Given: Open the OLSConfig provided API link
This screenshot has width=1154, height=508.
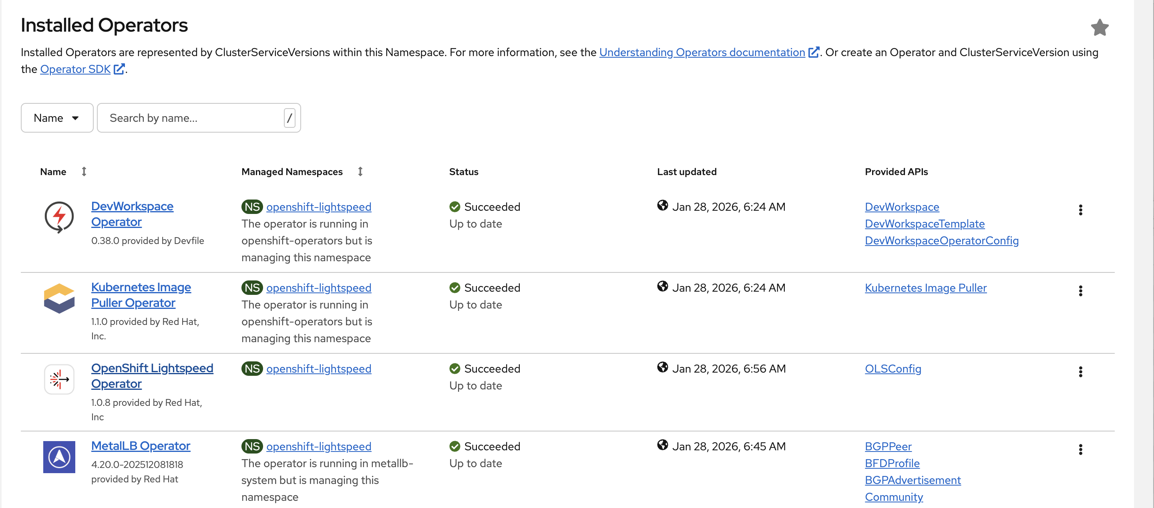Looking at the screenshot, I should click(893, 369).
